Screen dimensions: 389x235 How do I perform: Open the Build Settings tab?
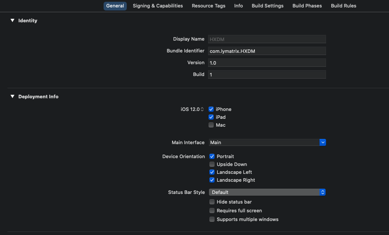(267, 6)
